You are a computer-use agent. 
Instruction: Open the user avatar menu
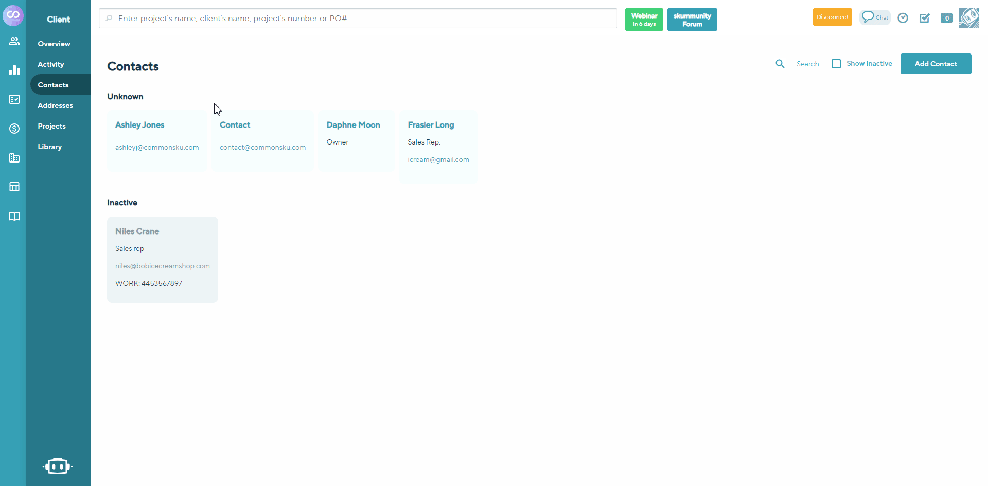pos(969,18)
